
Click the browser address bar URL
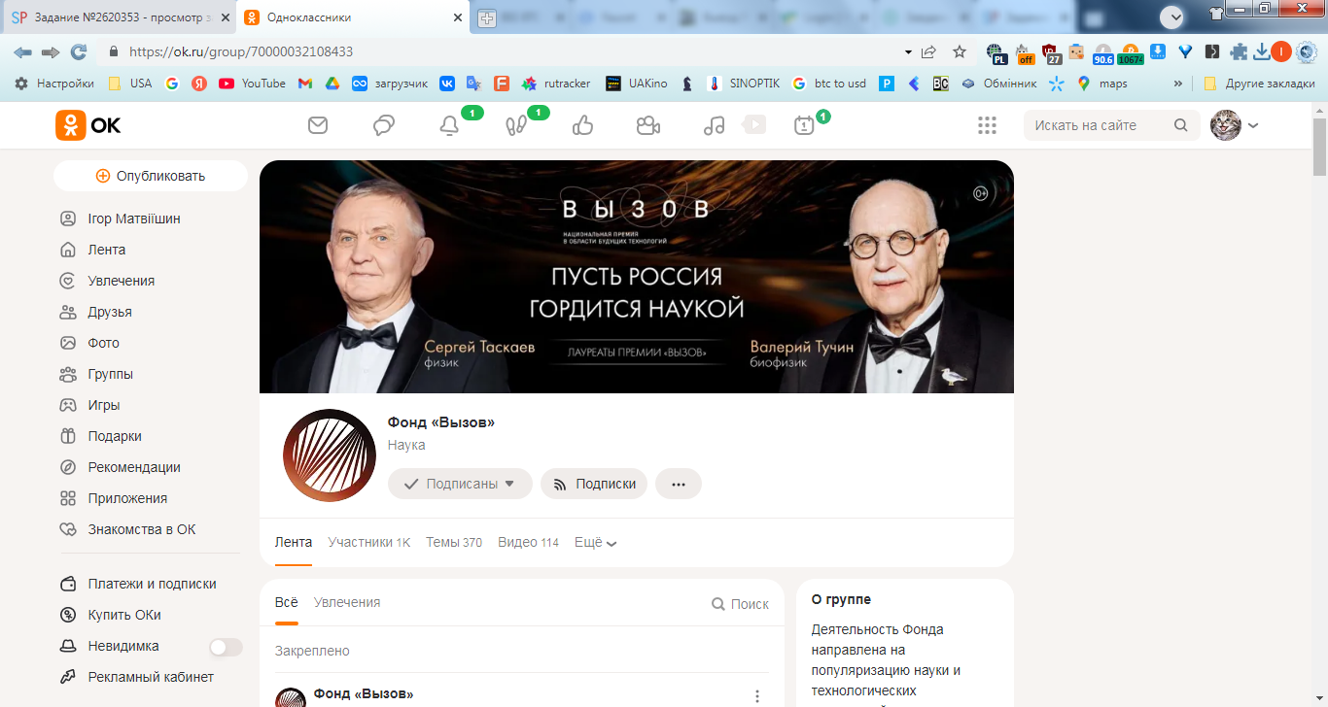tap(241, 52)
